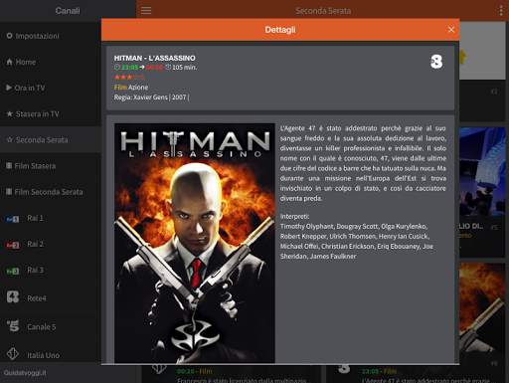Viewport: 509px width, 383px height.
Task: Select Stasera in TV menu entry
Action: (x=50, y=113)
